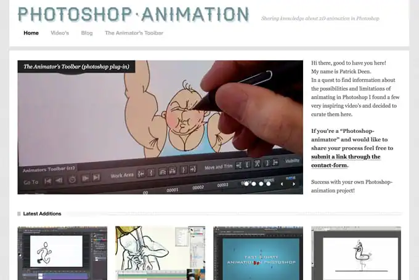Select the first slideshow dot
This screenshot has height=280, width=419.
point(246,183)
